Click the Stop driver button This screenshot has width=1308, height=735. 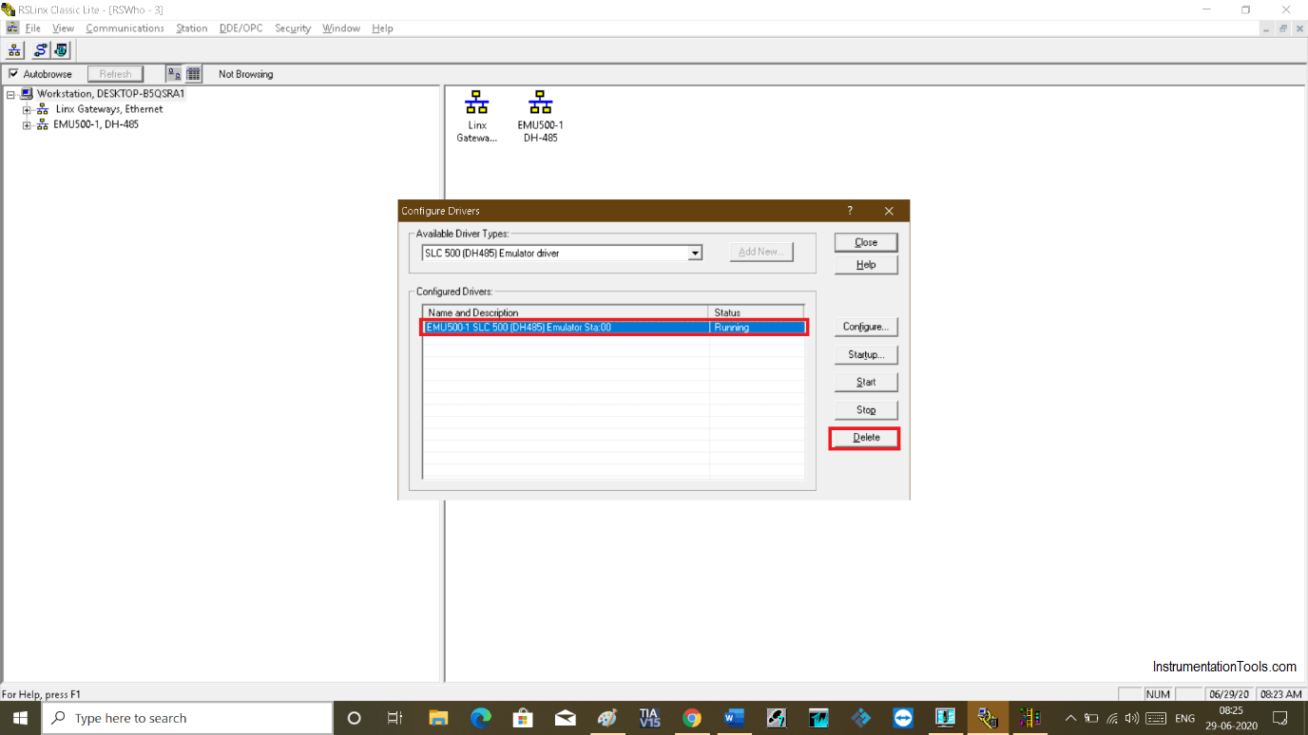click(x=866, y=409)
